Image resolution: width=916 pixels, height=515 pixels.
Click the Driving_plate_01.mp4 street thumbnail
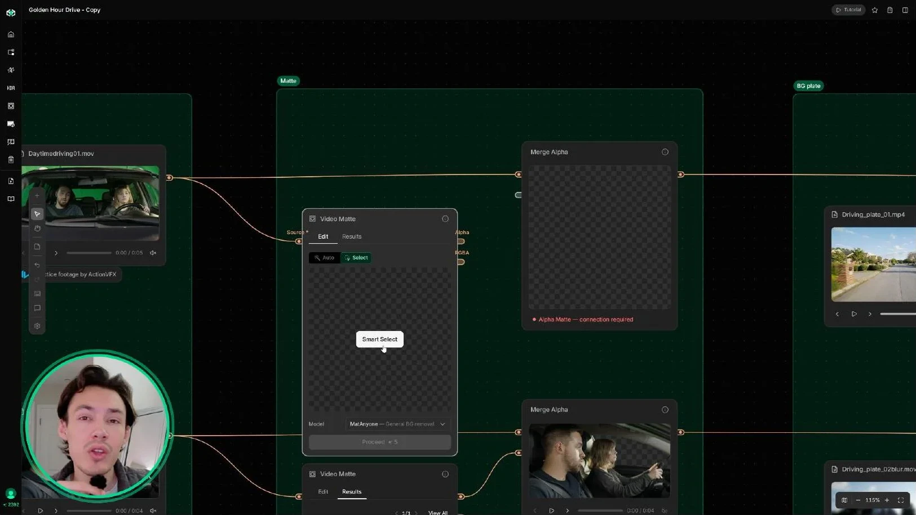(x=874, y=265)
